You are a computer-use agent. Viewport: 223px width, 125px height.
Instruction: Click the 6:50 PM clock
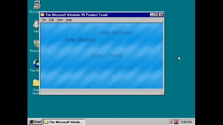186,122
